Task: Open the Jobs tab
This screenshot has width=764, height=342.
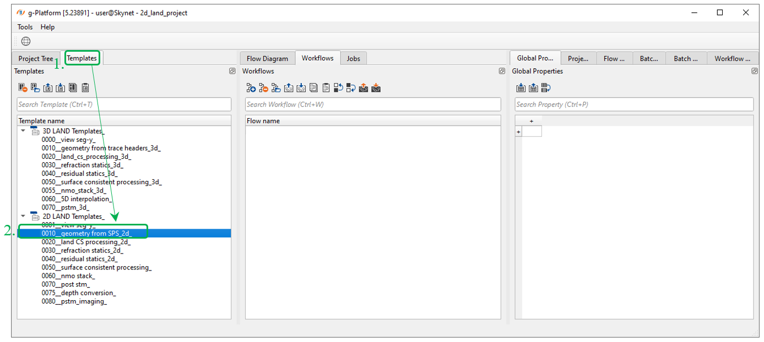Action: 353,58
